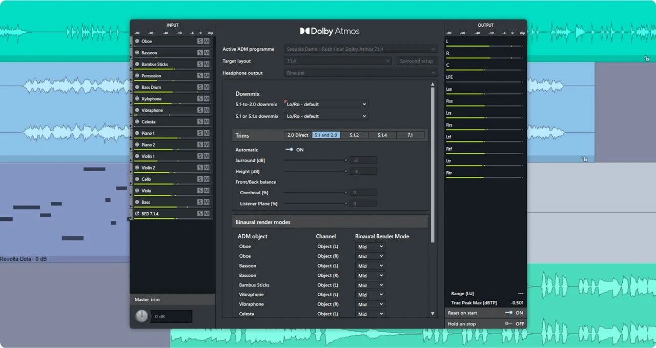Solo the Oboe input channel
Image resolution: width=656 pixels, height=348 pixels.
tap(200, 41)
